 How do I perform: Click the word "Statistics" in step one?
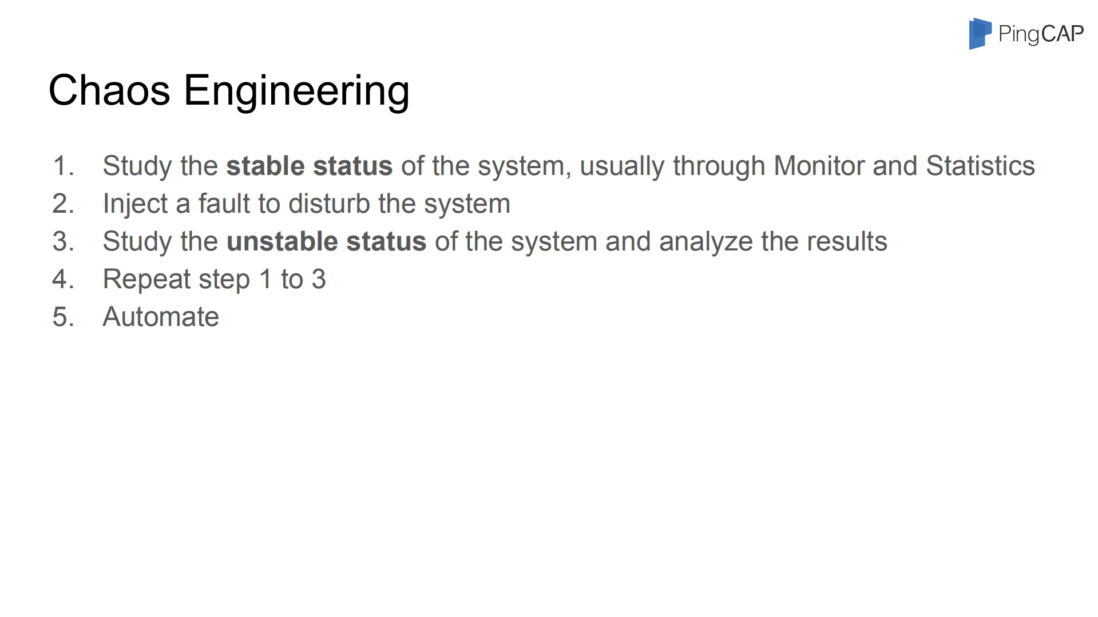[x=980, y=166]
